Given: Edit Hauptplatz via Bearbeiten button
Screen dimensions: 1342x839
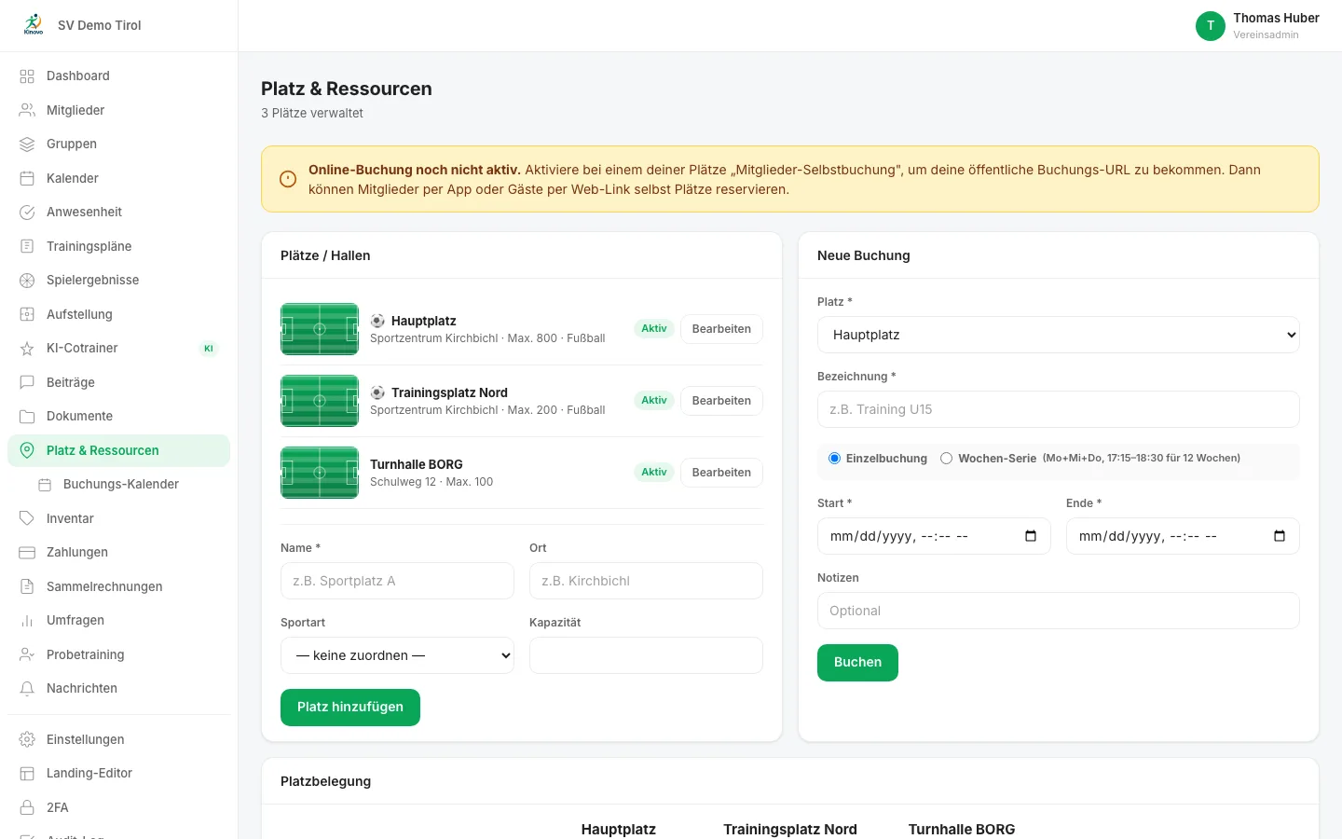Looking at the screenshot, I should (x=721, y=329).
